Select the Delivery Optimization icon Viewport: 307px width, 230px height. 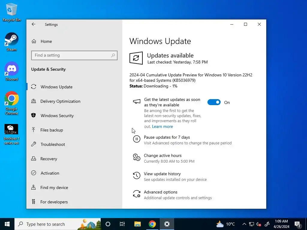click(x=34, y=101)
